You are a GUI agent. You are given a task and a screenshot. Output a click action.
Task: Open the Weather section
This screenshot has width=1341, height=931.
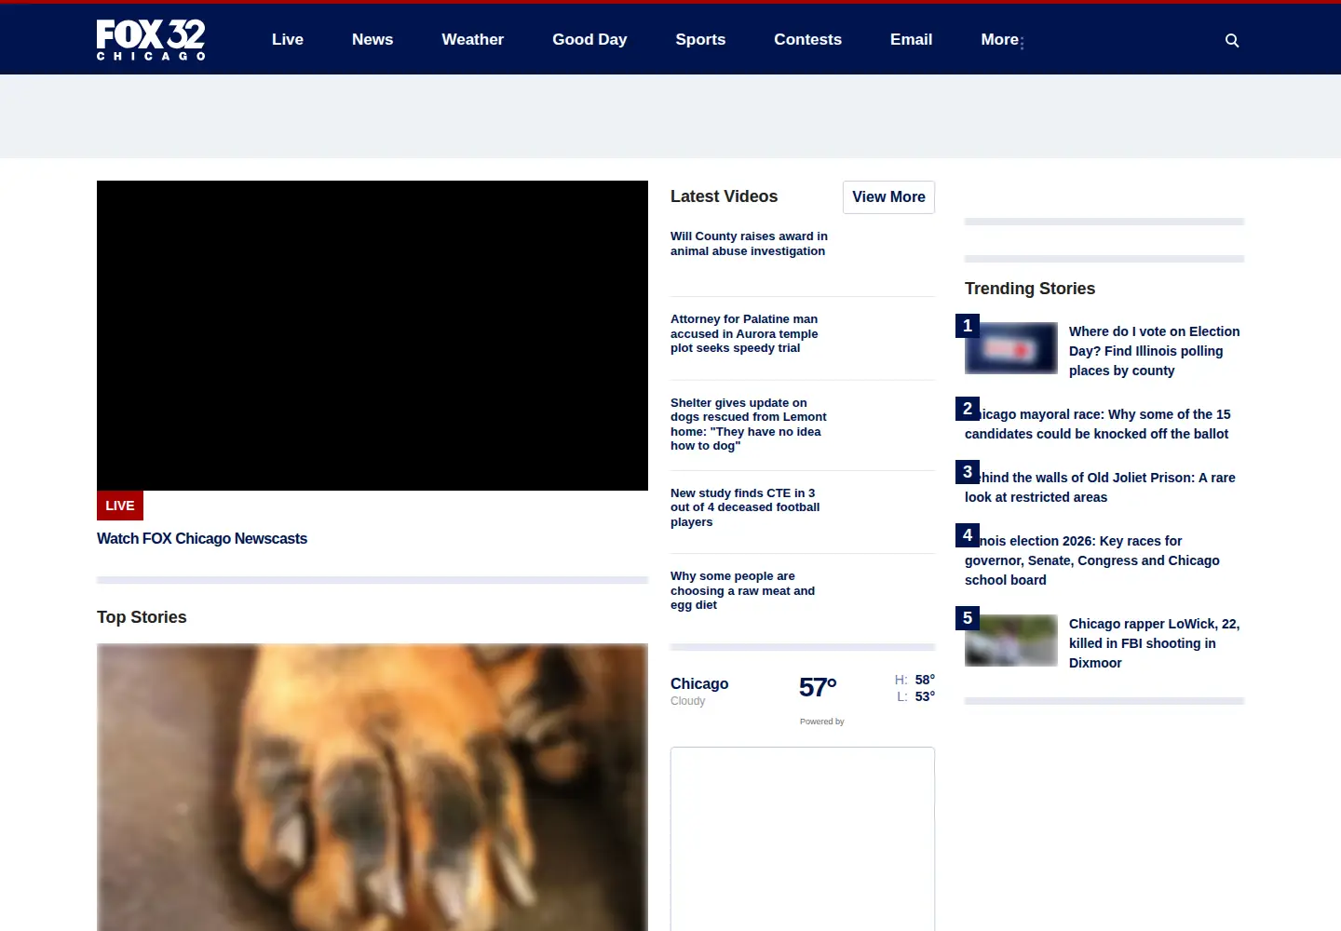pyautogui.click(x=473, y=39)
